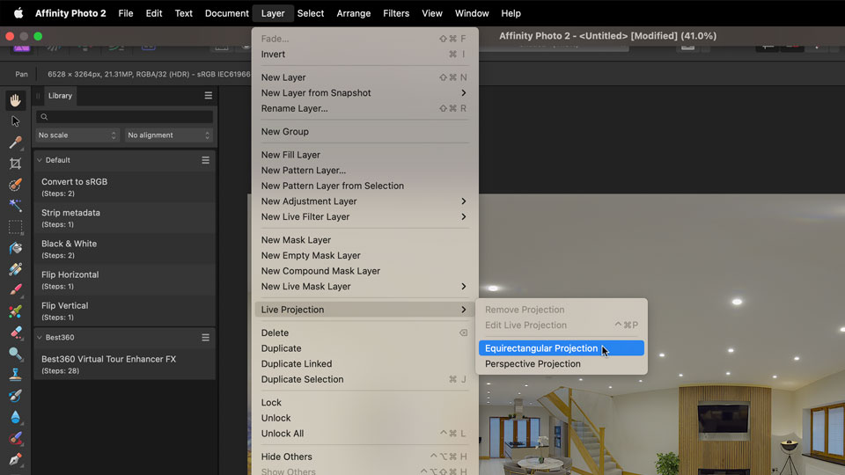Select the Rectangular Marquee tool

click(15, 227)
